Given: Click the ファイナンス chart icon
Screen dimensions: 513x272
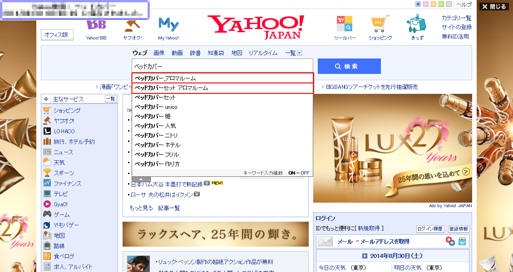Looking at the screenshot, I should [x=47, y=183].
